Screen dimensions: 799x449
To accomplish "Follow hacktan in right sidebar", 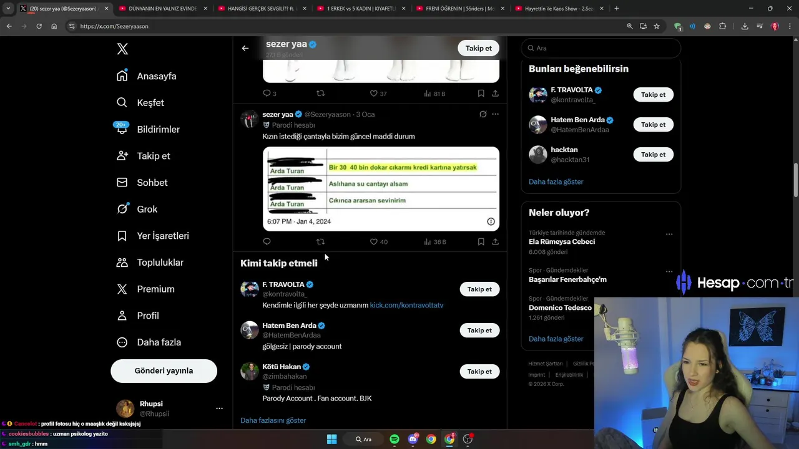I will 653,155.
